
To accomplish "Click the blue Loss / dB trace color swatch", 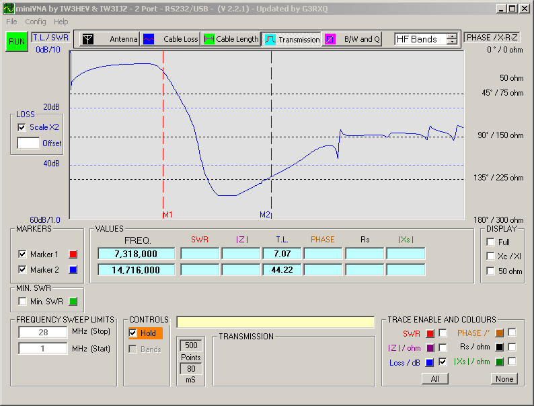I will coord(430,363).
